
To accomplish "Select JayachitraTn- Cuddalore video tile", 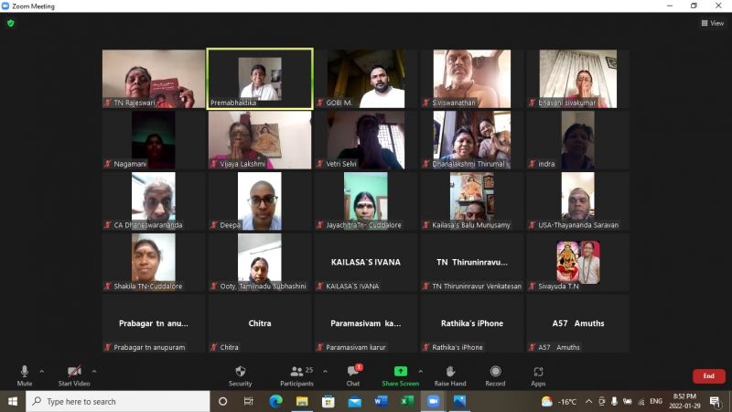I will coord(366,201).
